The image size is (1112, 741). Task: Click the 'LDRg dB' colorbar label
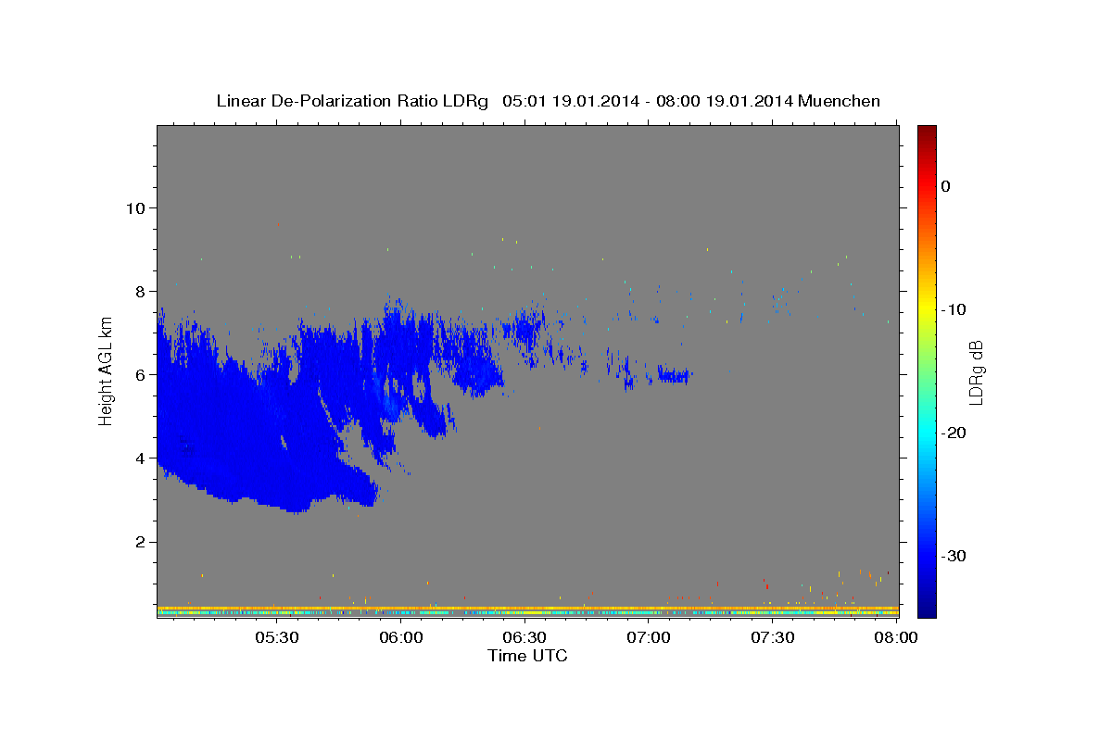tap(976, 372)
